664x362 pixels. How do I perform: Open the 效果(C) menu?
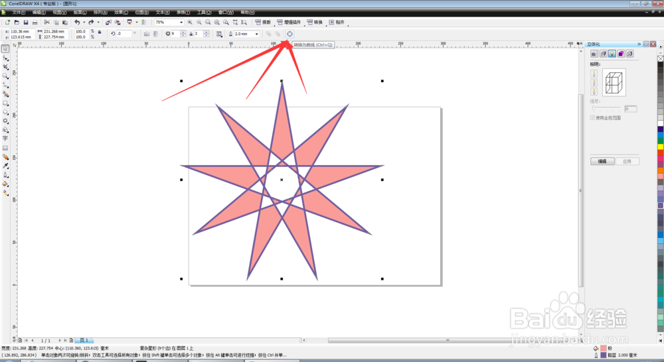coord(121,12)
